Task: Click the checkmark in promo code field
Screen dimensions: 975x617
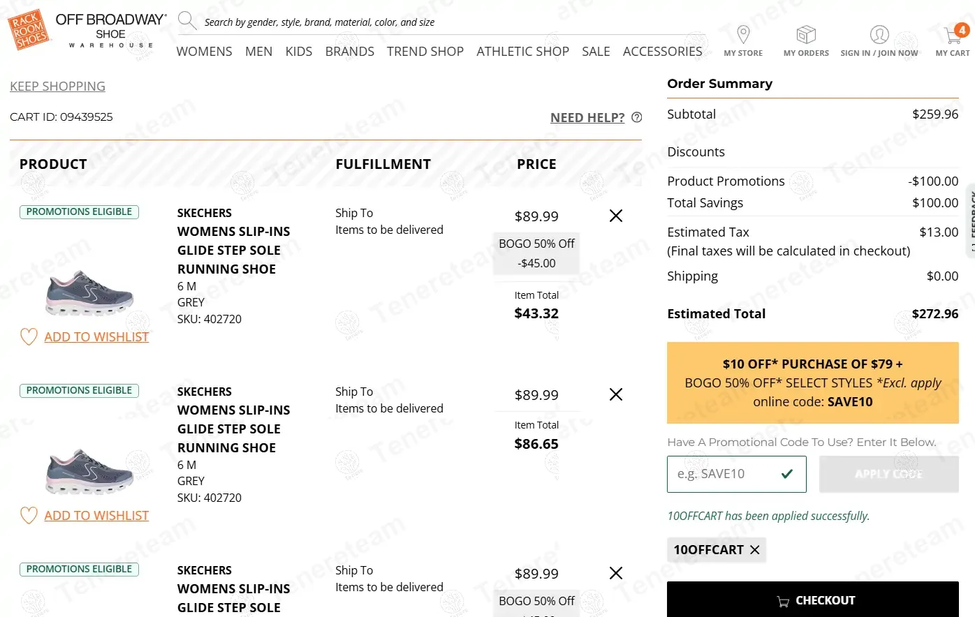Action: [x=787, y=474]
